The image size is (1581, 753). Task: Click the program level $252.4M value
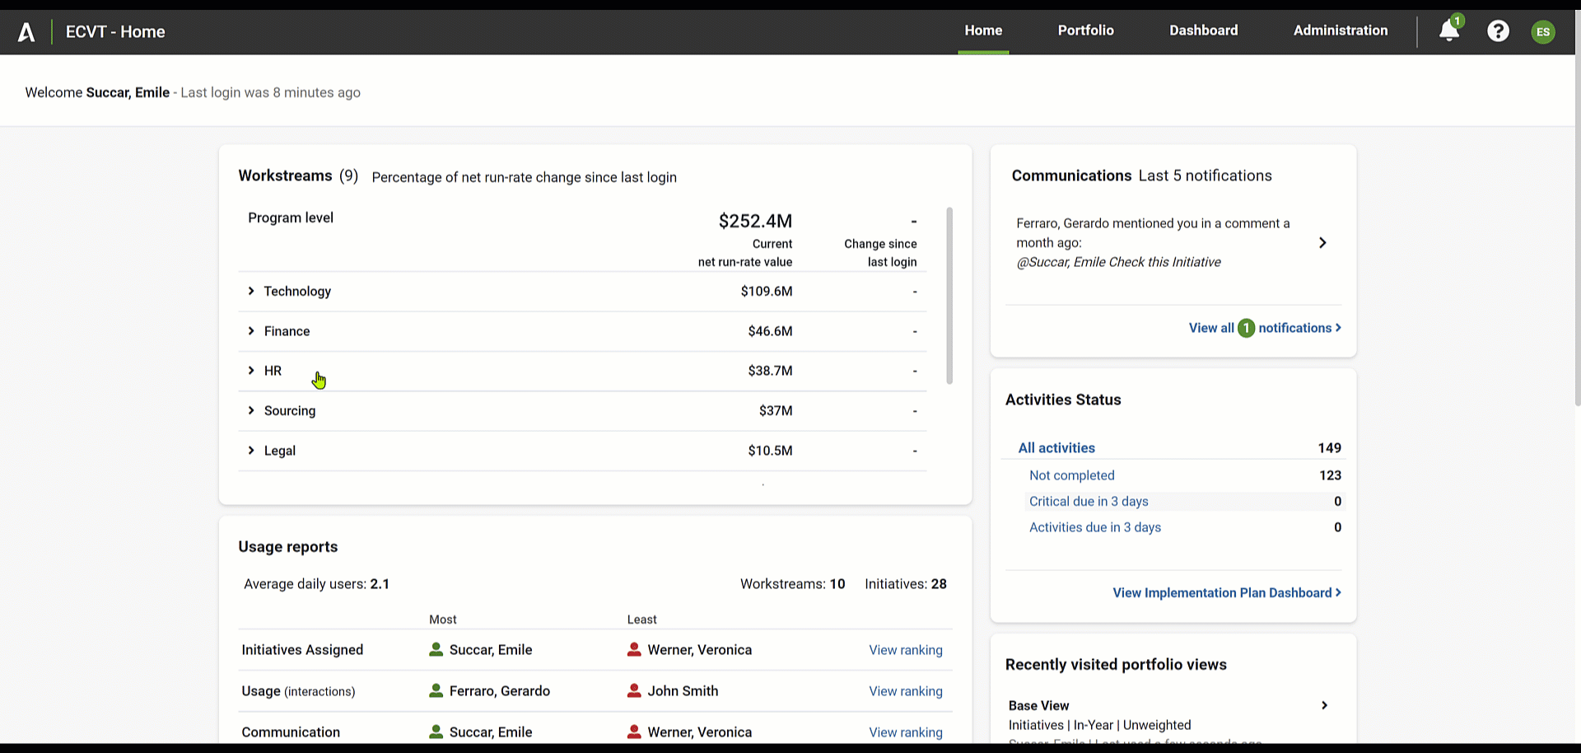(x=755, y=221)
